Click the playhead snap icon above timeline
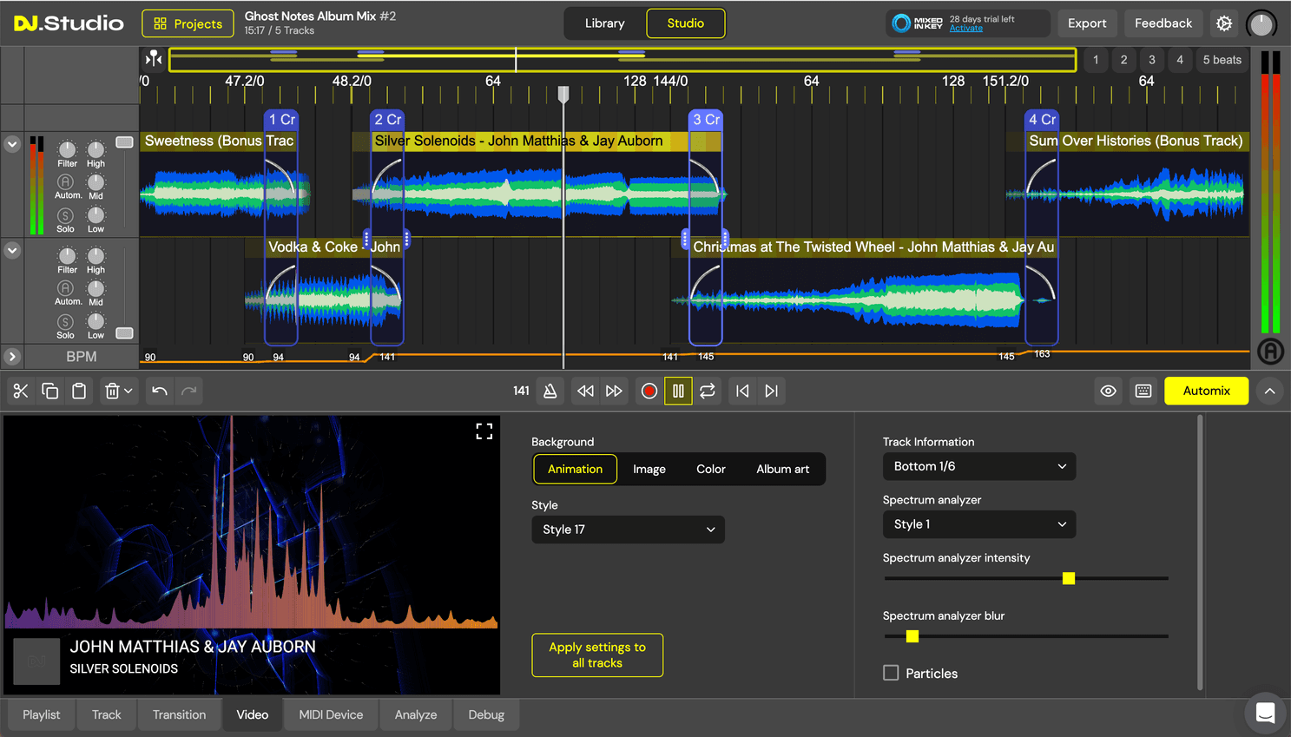The width and height of the screenshot is (1291, 737). [154, 59]
